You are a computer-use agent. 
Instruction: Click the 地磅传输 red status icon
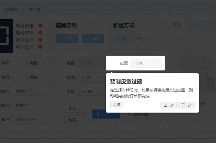click(x=41, y=33)
